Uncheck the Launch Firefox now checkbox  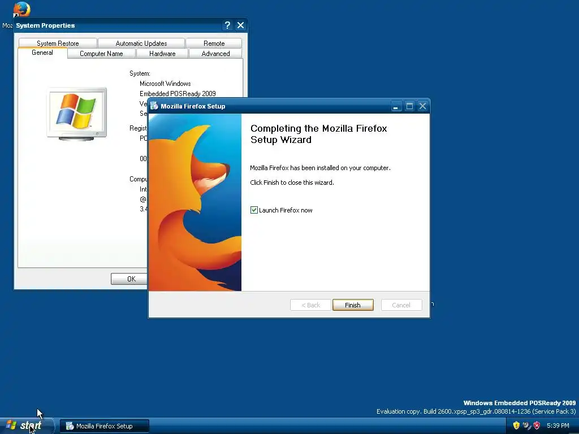click(x=254, y=210)
